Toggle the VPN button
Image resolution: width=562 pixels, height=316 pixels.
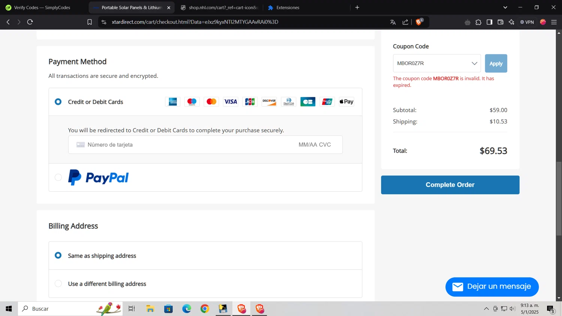pyautogui.click(x=527, y=22)
